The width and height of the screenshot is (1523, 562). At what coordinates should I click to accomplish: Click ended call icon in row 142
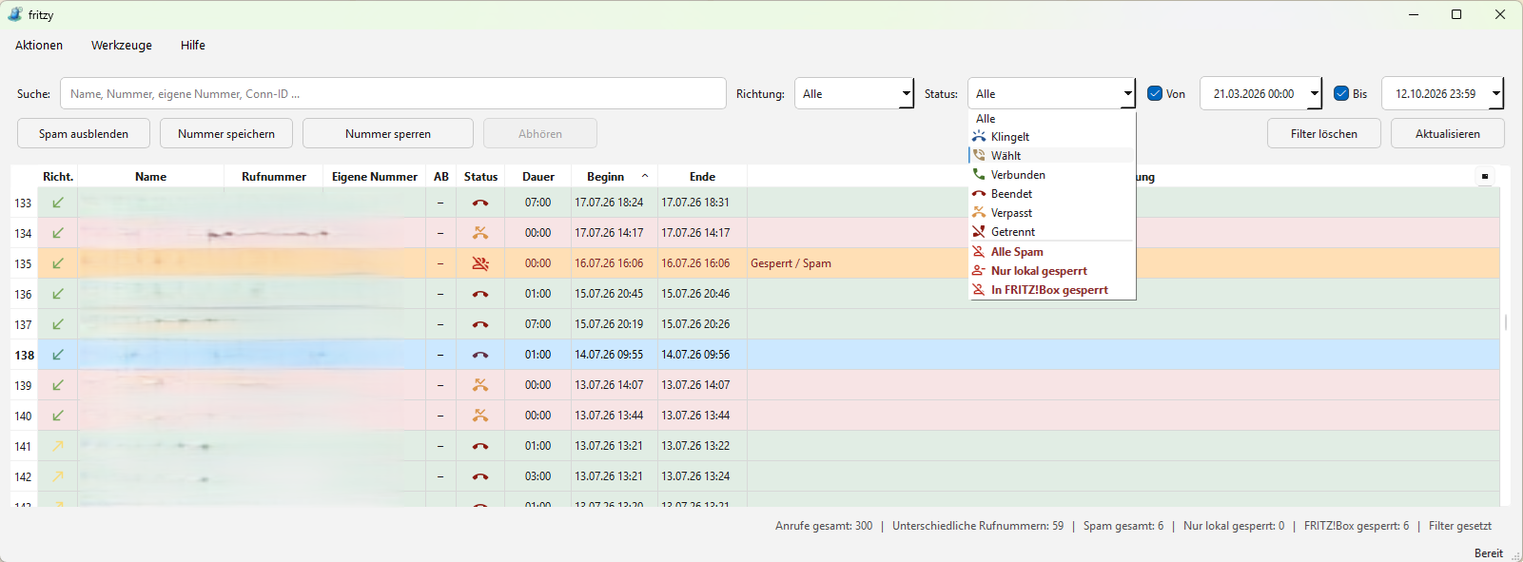click(480, 476)
